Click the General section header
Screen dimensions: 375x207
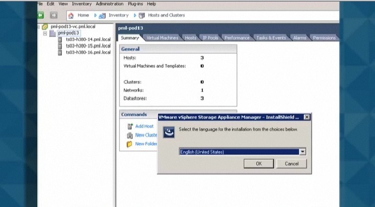tap(178, 49)
